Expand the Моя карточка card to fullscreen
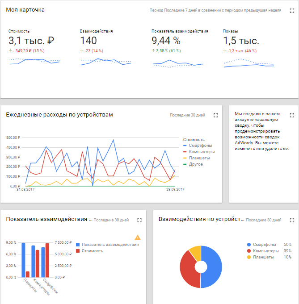The width and height of the screenshot is (299, 304). click(x=292, y=11)
